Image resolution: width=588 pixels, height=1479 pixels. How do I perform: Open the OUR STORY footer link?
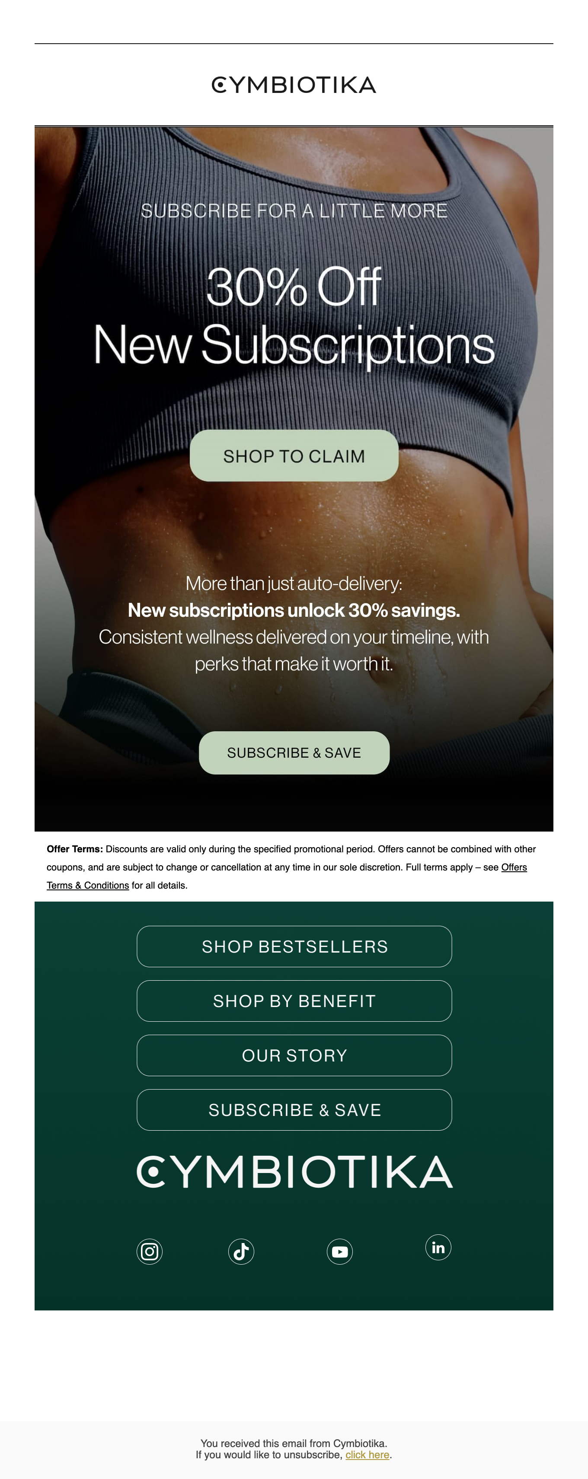294,1055
